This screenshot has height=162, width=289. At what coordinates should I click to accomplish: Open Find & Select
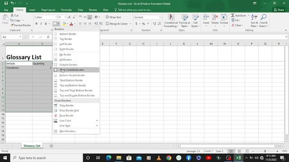point(263,21)
